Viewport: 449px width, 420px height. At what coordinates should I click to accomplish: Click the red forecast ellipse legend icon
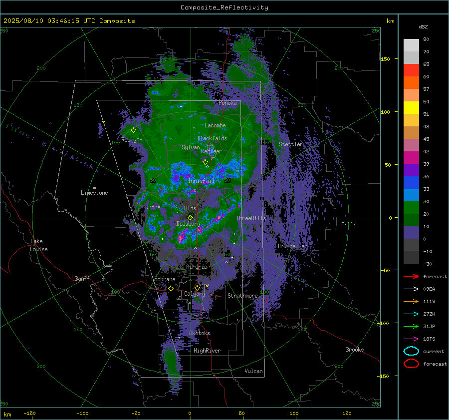coord(411,364)
